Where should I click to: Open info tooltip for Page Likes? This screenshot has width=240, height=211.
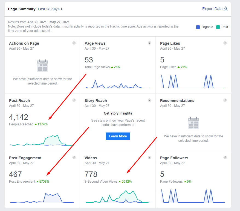pyautogui.click(x=225, y=43)
